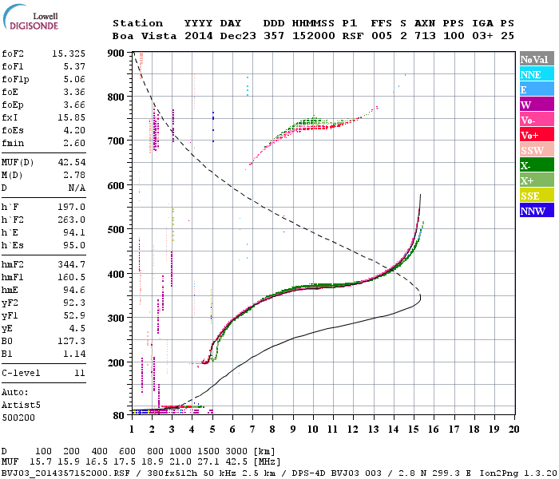
Task: Click the C-level value 11
Action: click(80, 374)
